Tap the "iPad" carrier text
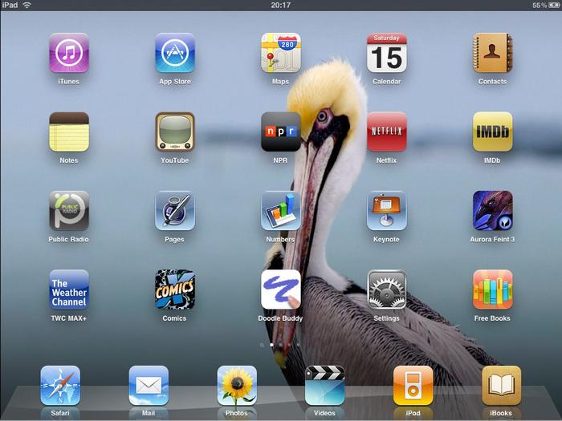 pyautogui.click(x=10, y=5)
